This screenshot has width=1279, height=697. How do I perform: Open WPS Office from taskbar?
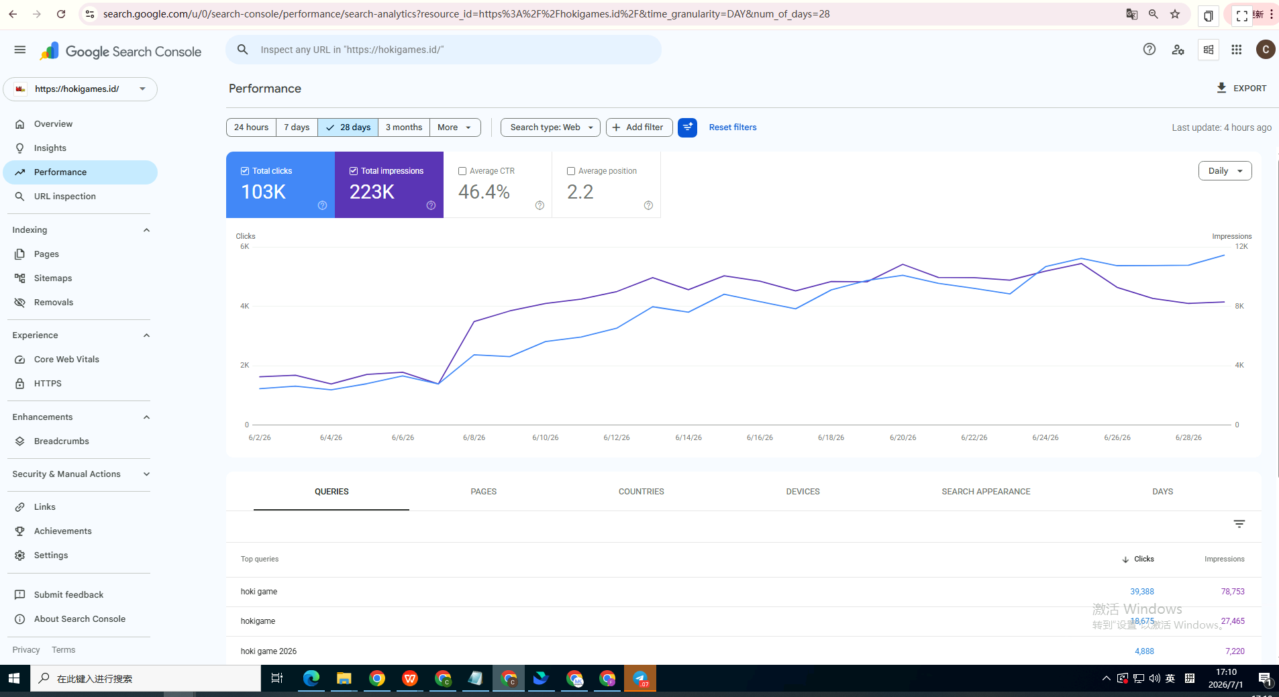point(410,678)
